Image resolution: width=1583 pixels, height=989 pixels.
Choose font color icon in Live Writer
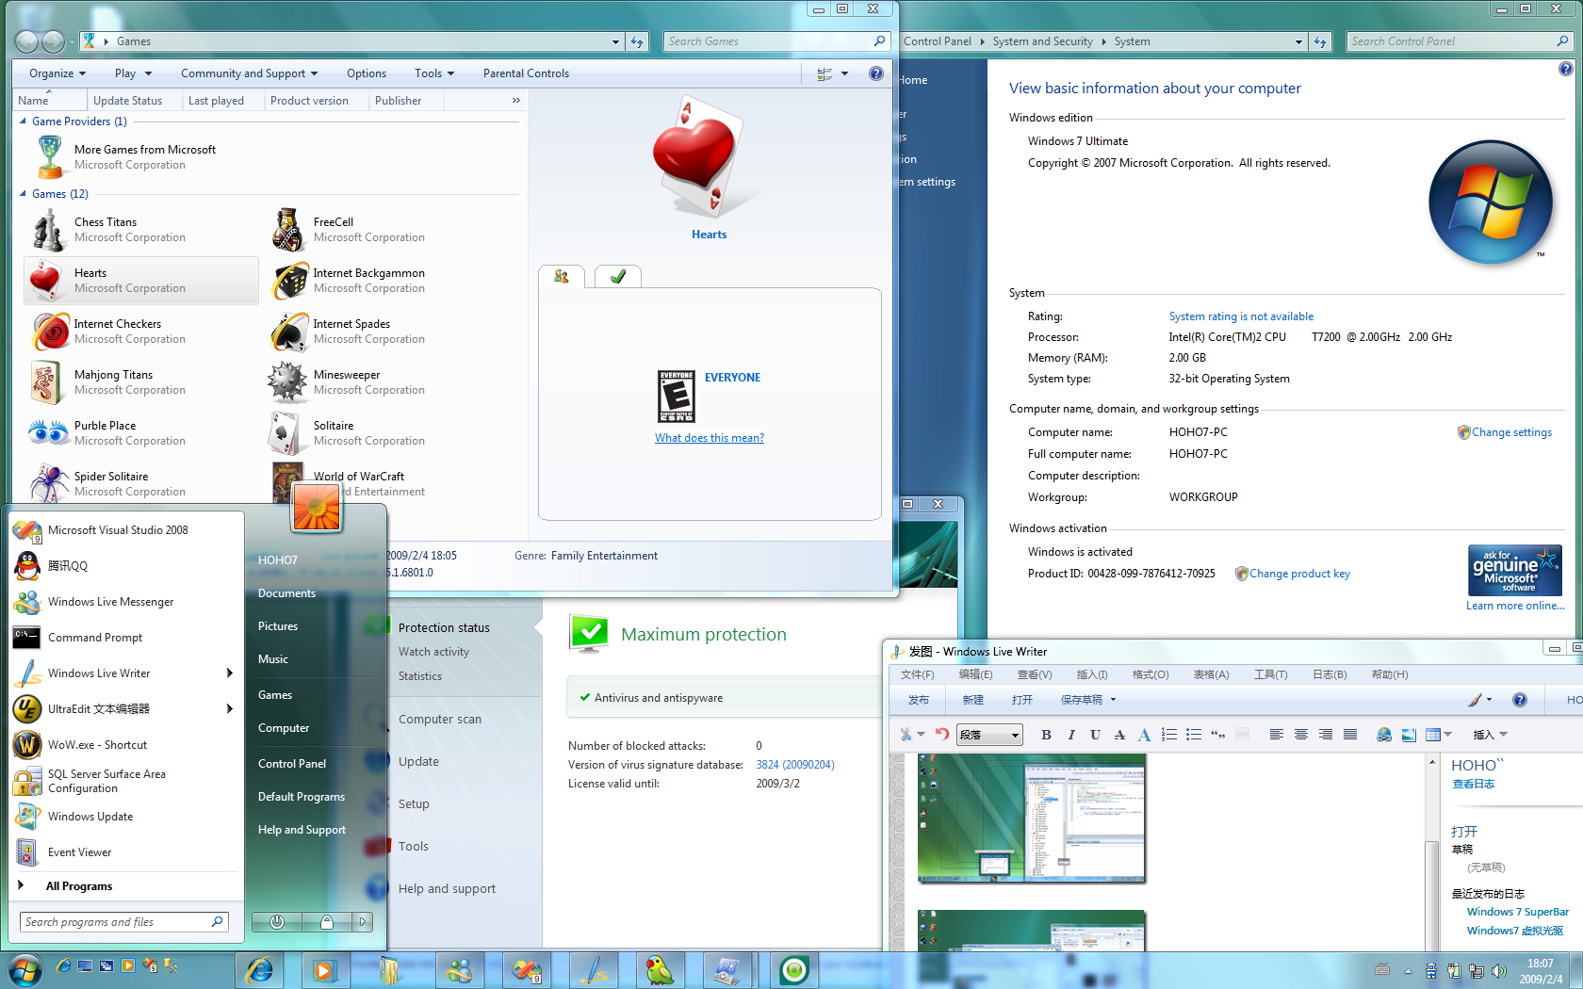(1144, 735)
